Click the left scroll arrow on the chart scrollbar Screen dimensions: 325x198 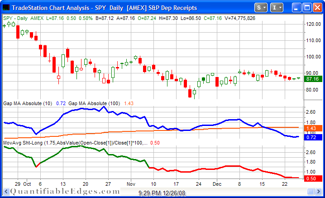point(6,191)
